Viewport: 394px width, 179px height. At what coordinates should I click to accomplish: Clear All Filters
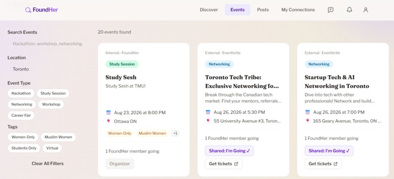click(47, 163)
